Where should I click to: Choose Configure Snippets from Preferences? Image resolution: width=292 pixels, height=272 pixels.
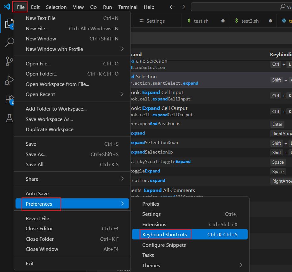tap(190, 245)
